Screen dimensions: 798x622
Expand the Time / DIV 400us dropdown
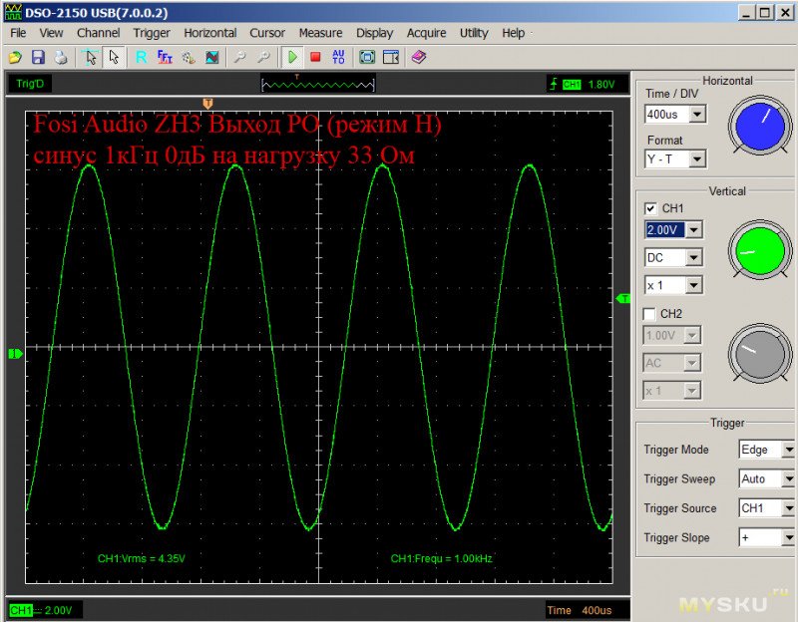click(696, 115)
